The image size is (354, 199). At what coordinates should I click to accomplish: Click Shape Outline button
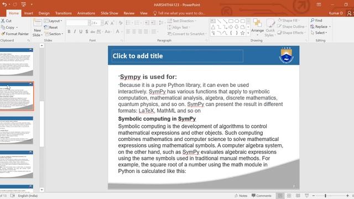[x=291, y=27]
